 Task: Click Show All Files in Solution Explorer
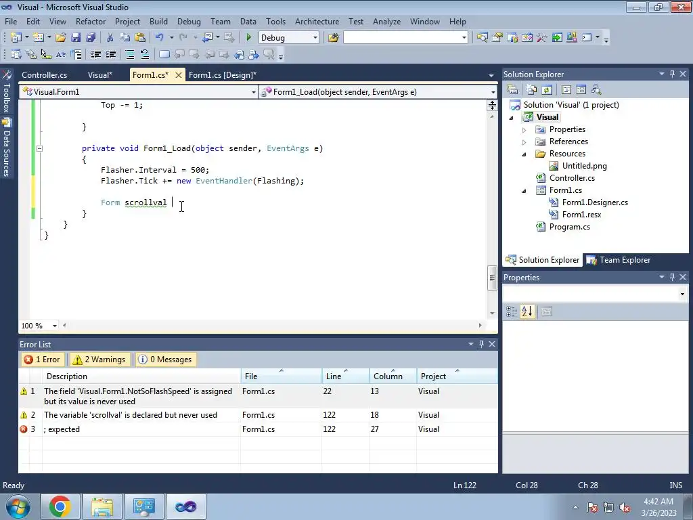tap(532, 90)
